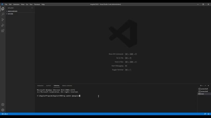Open the Accounts menu icon
Screen dimensions: 211x118
(x=3, y=105)
